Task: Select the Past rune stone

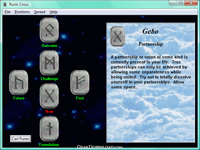Action: click(80, 82)
